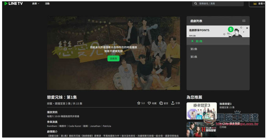This screenshot has width=267, height=139.
Task: Click cast member 韓惠珍
Action: (x=63, y=126)
